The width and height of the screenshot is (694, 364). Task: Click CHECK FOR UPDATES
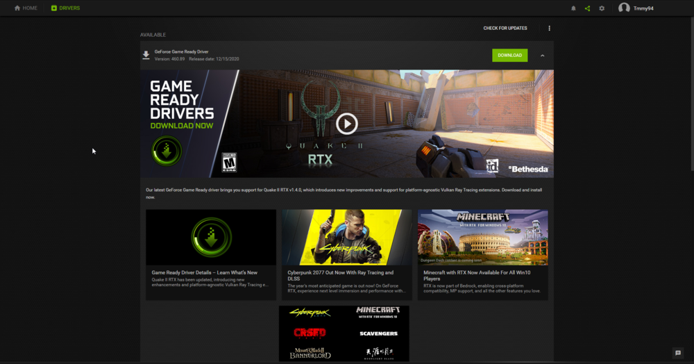(x=505, y=28)
